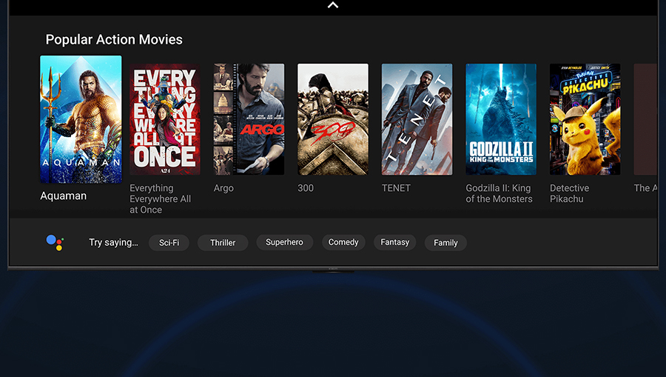The height and width of the screenshot is (377, 666).
Task: Choose the Superhero suggestion chip
Action: coord(285,242)
